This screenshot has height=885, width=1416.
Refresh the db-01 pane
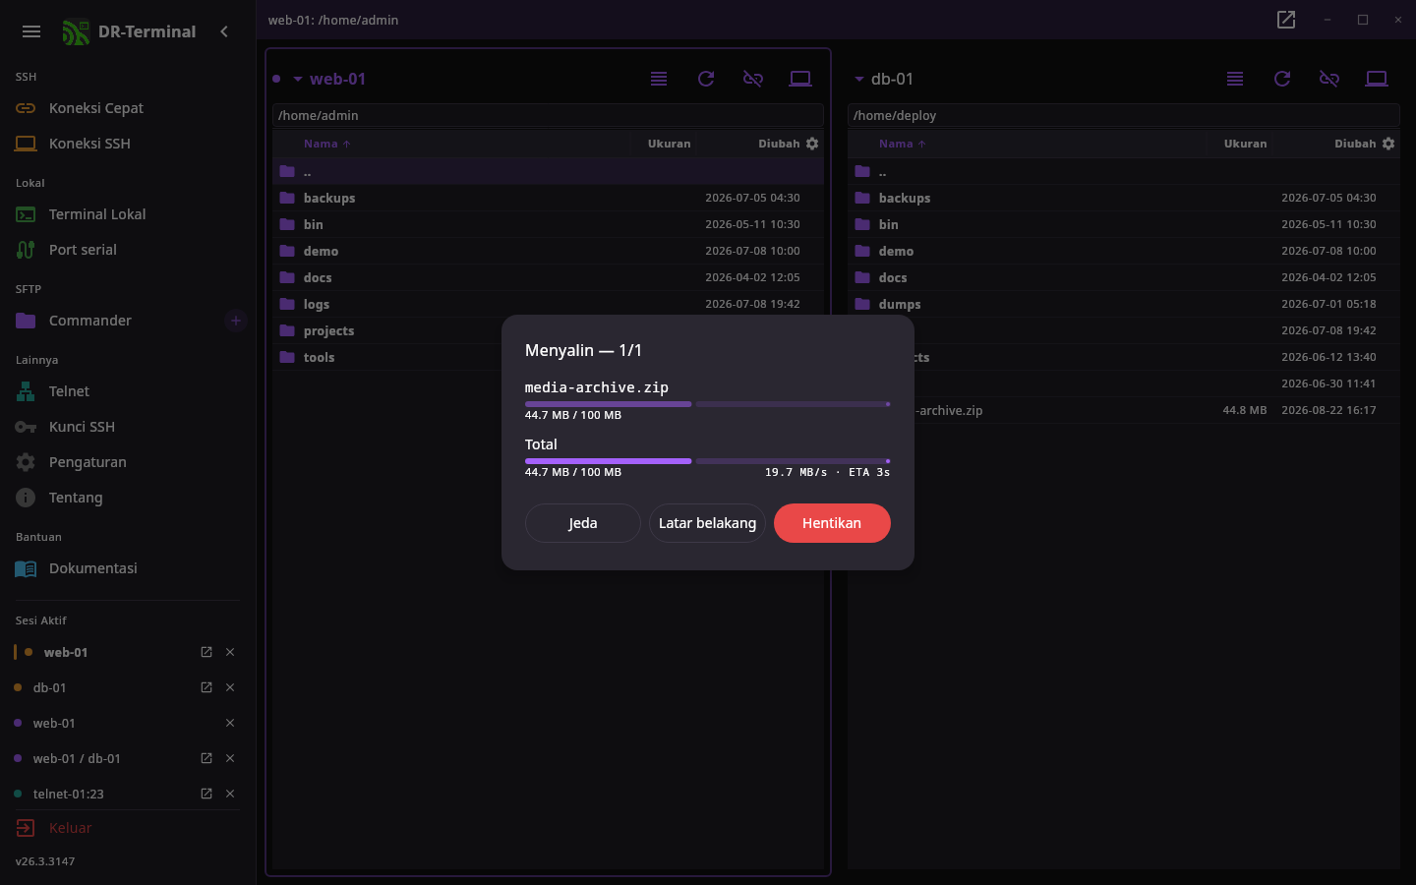[1282, 79]
